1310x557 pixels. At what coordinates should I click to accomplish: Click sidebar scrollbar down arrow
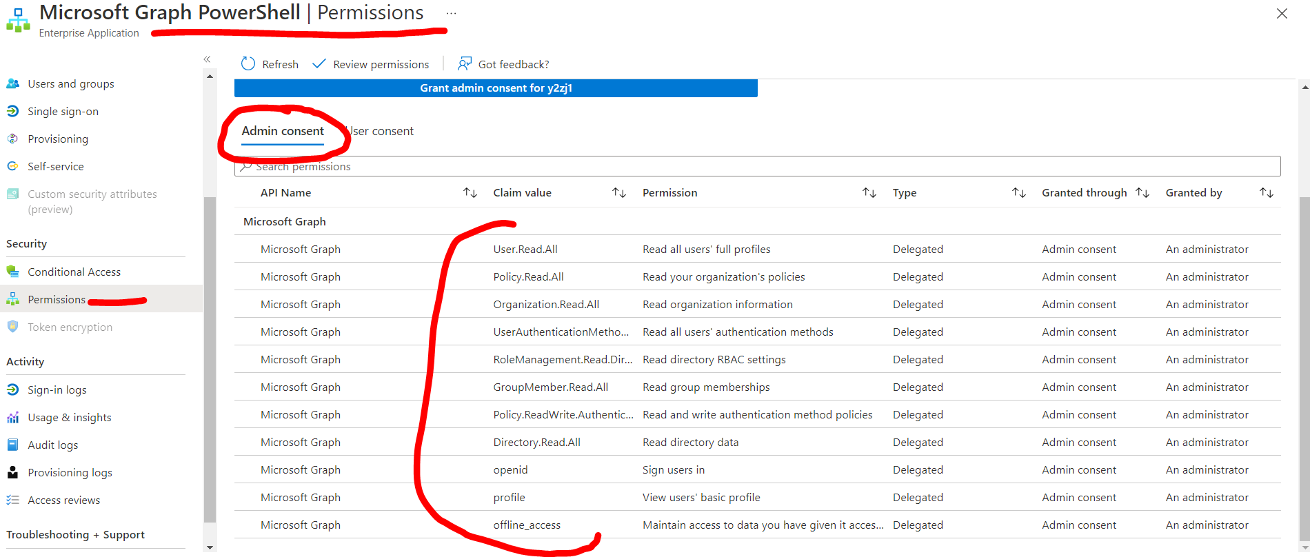[210, 547]
